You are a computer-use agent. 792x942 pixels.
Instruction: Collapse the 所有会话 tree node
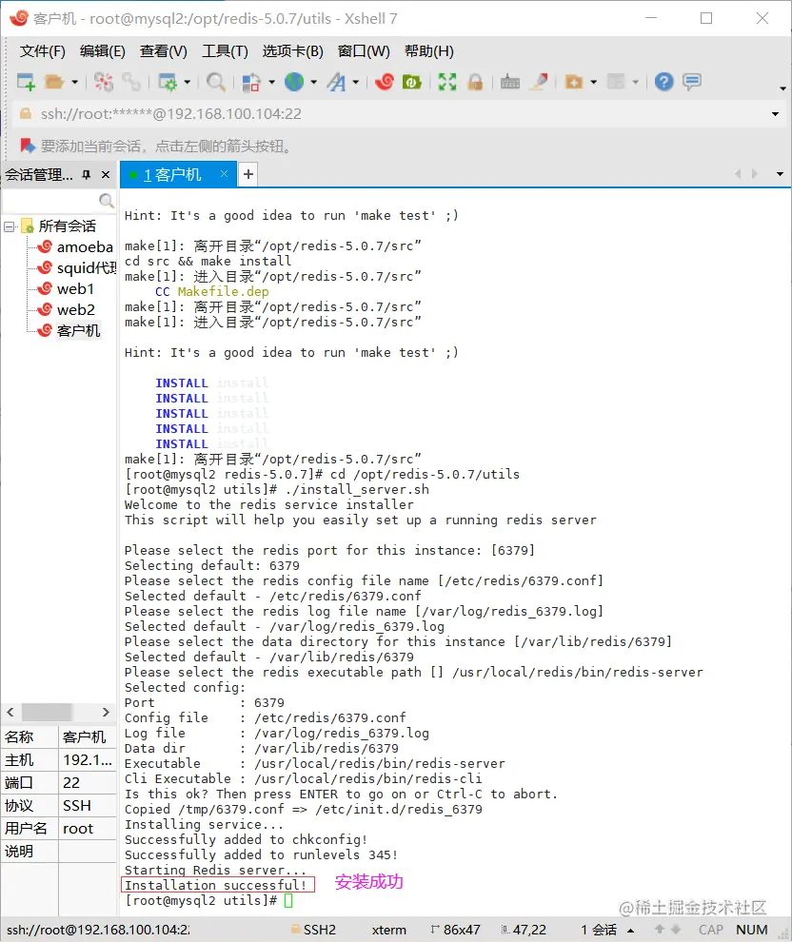tap(9, 226)
